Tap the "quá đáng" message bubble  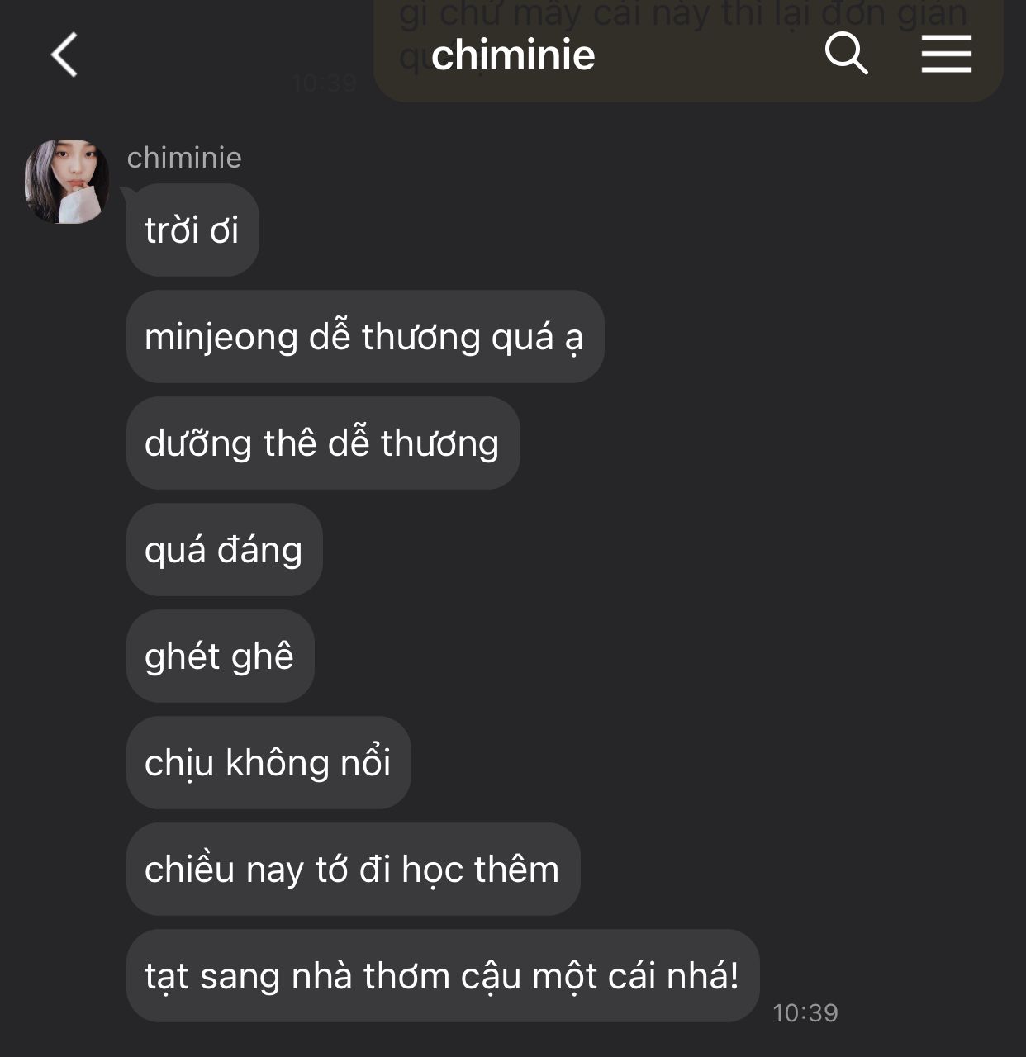(x=224, y=549)
